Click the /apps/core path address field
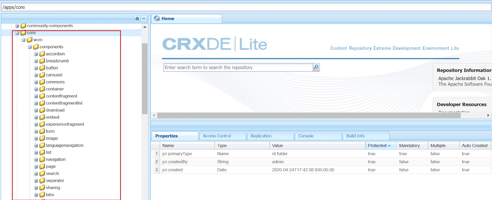 pos(246,7)
